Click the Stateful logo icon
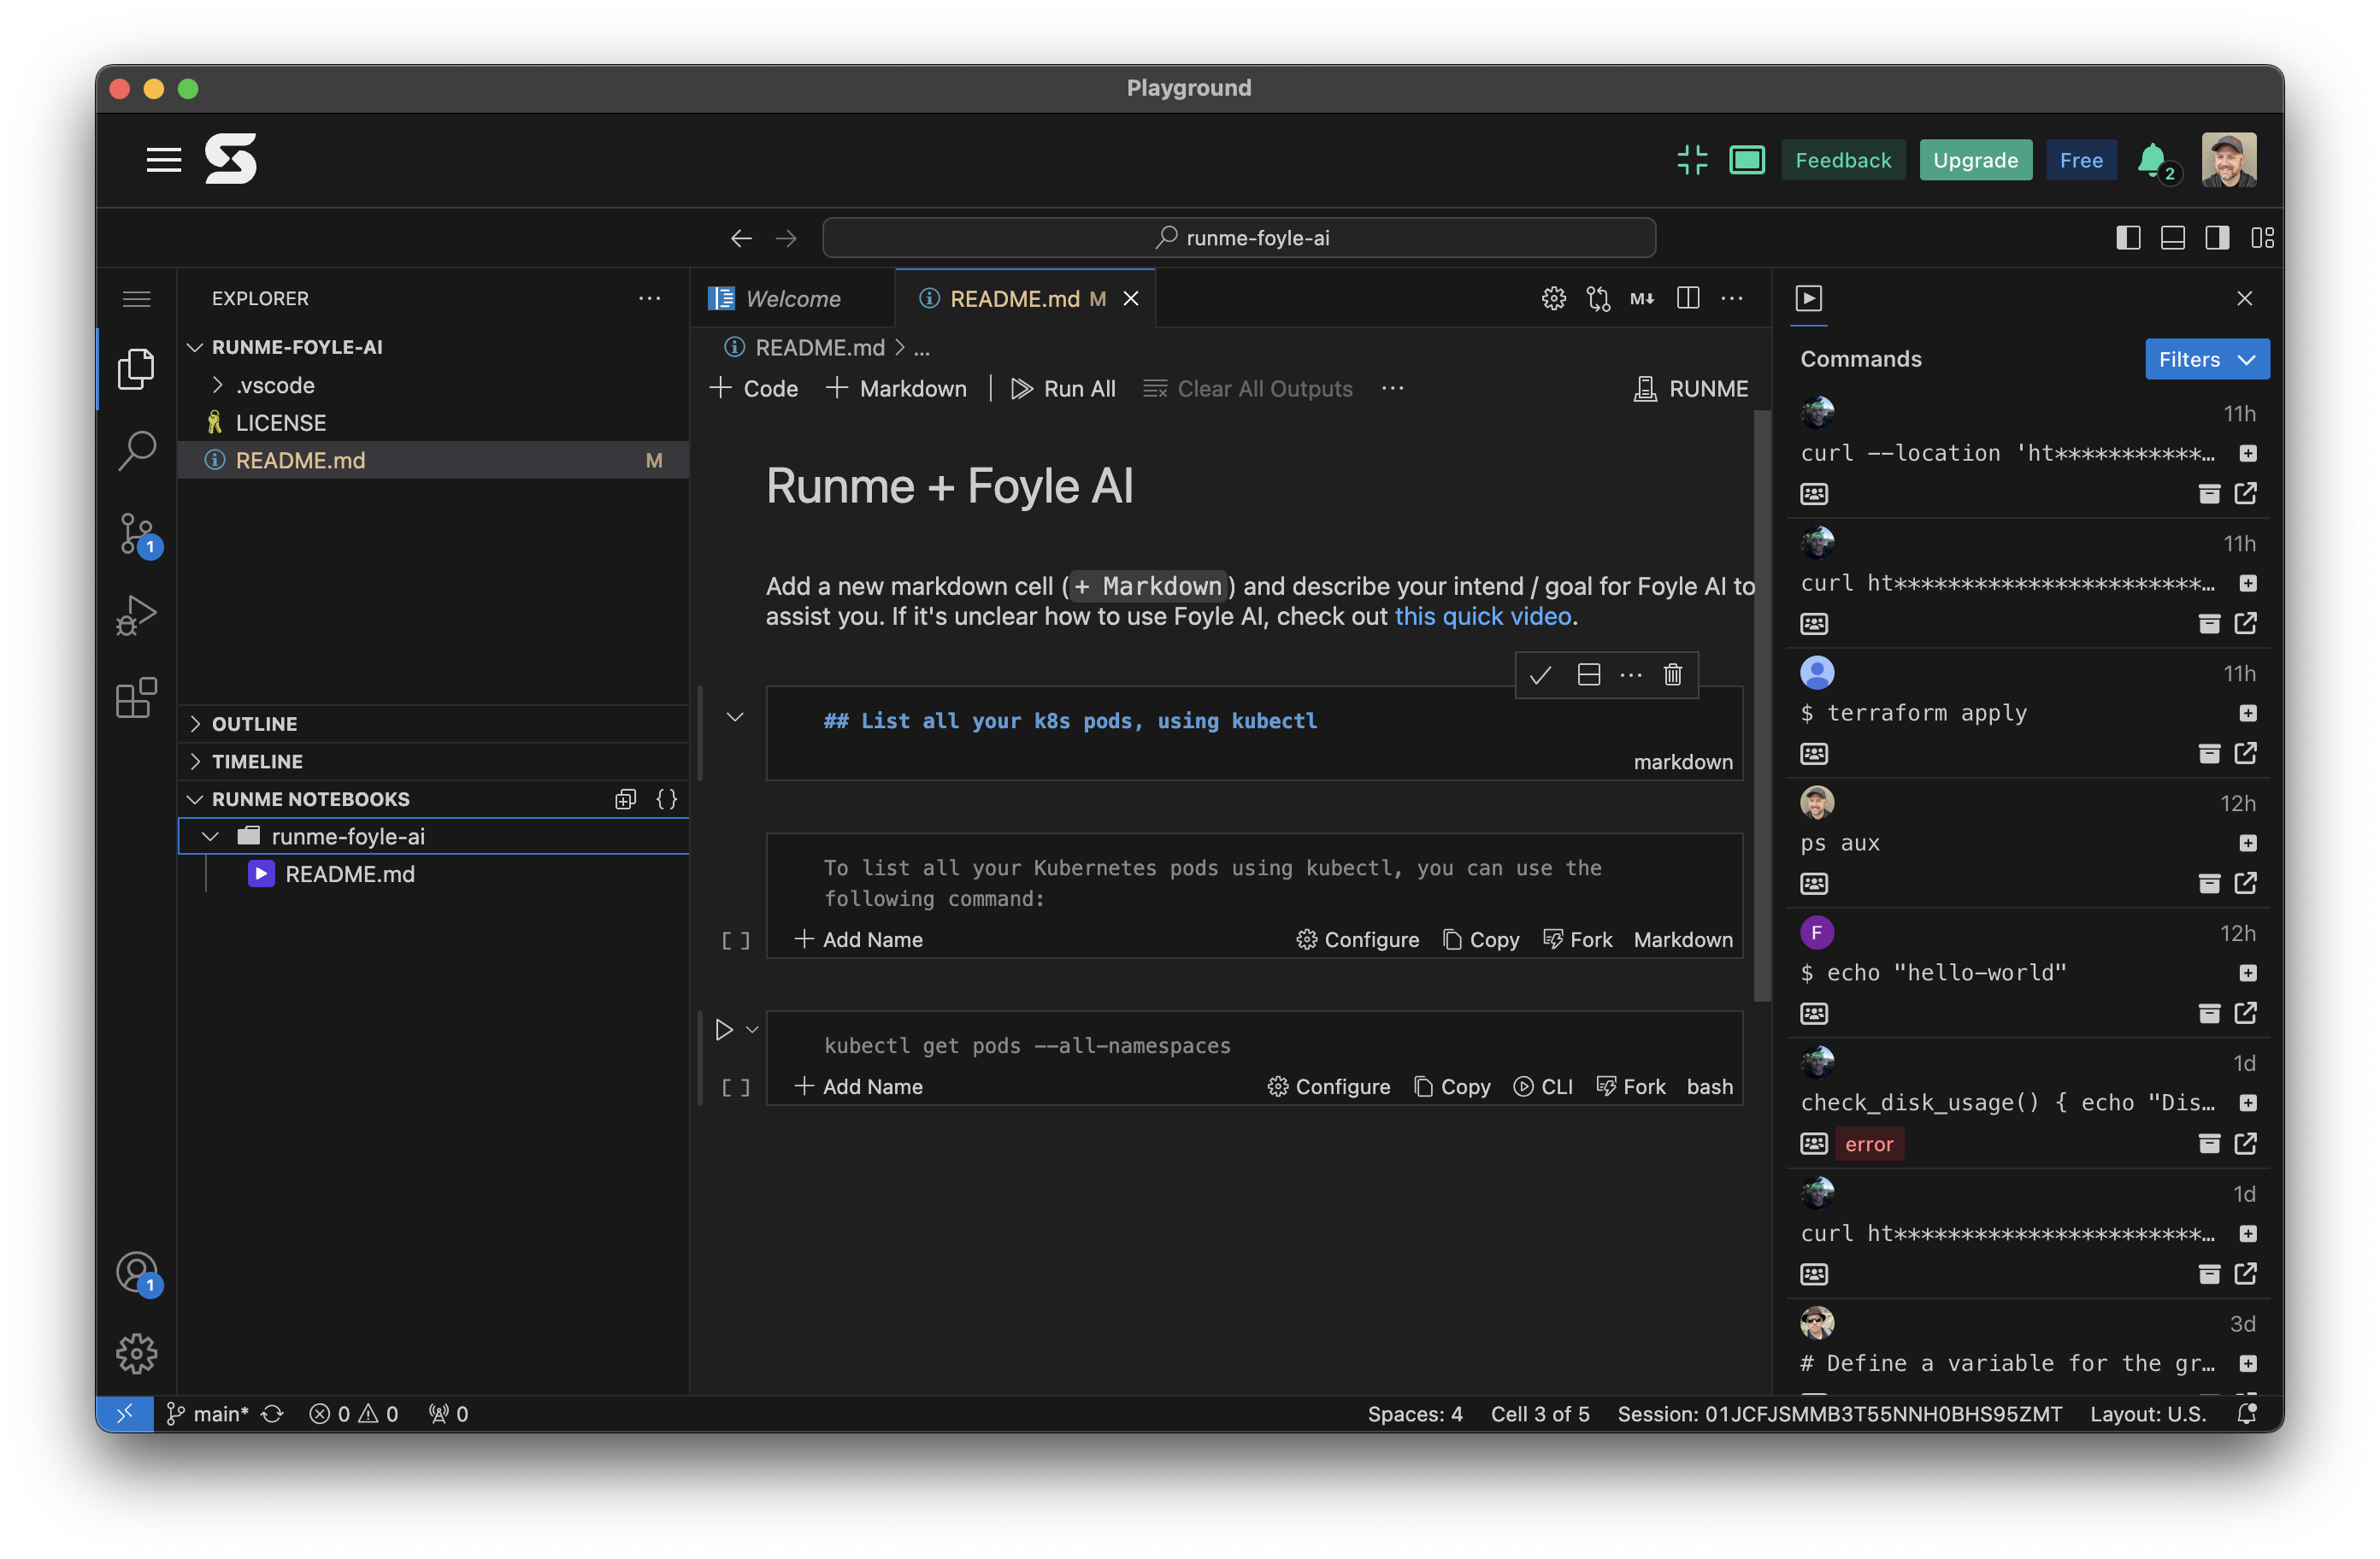2380x1559 pixels. (x=230, y=159)
